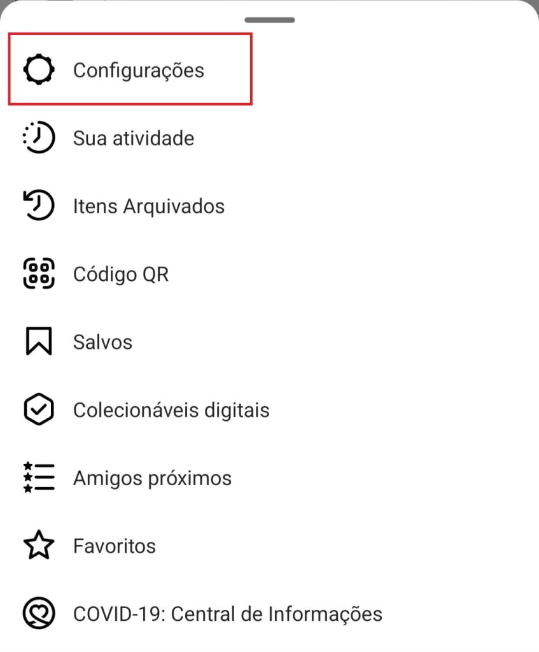Click the Amigos próximos star list icon
Screen dimensions: 539x652
tap(39, 478)
